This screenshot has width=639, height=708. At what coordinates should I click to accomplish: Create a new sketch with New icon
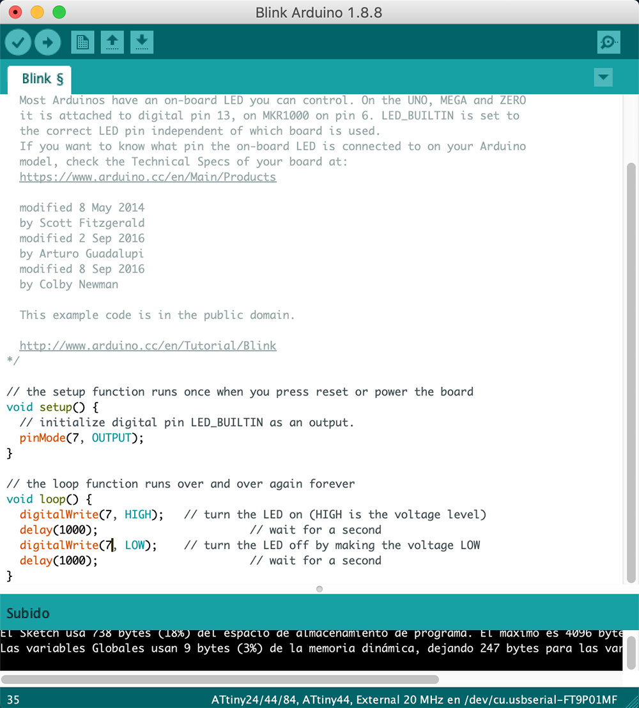82,42
